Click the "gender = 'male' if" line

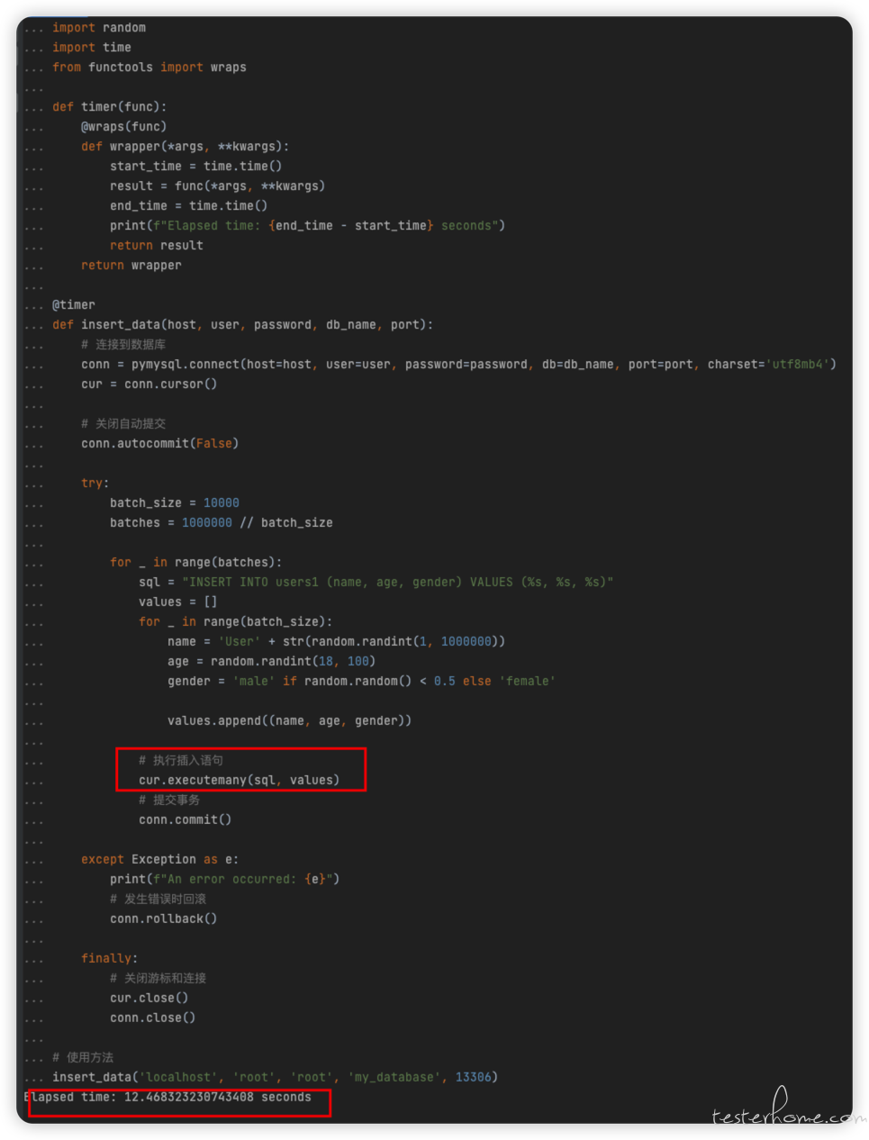(362, 682)
